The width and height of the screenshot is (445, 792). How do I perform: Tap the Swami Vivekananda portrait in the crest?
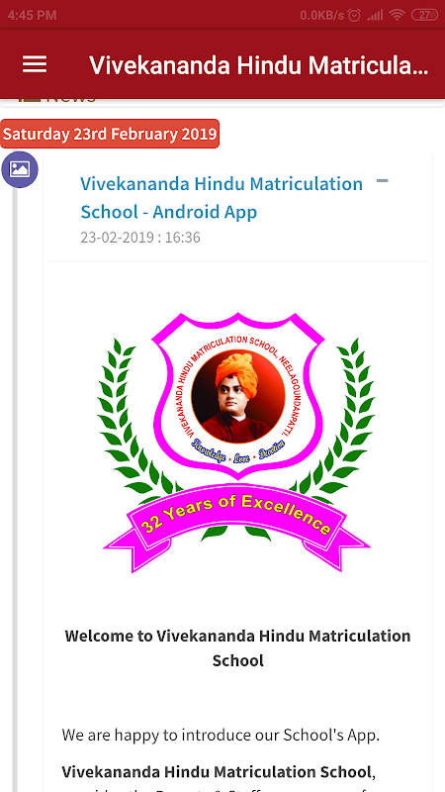238,396
